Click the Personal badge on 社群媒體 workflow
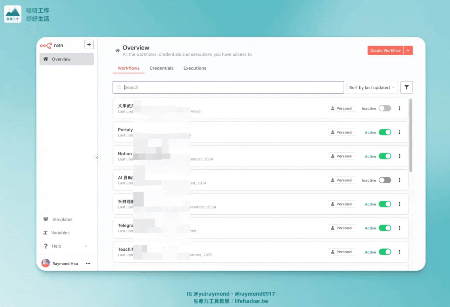 click(x=341, y=204)
